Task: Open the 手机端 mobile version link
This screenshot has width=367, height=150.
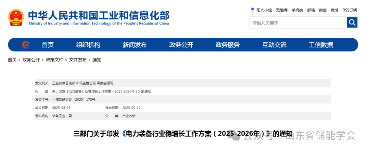Action: click(x=297, y=10)
